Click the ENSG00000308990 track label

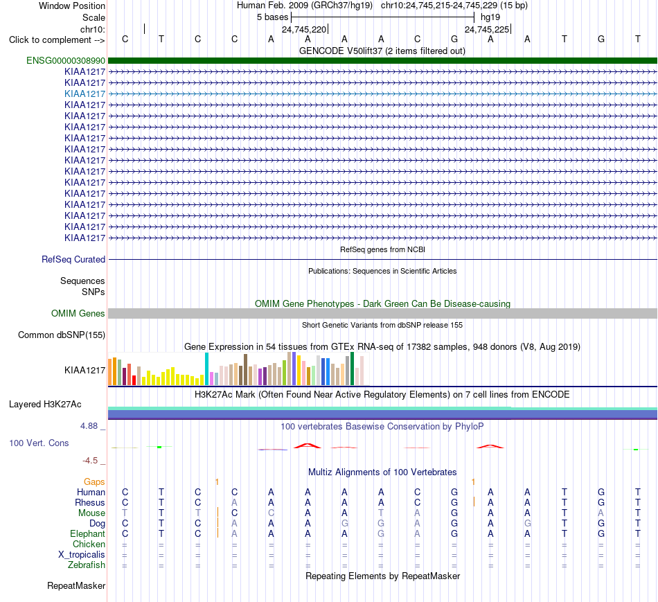click(x=66, y=60)
